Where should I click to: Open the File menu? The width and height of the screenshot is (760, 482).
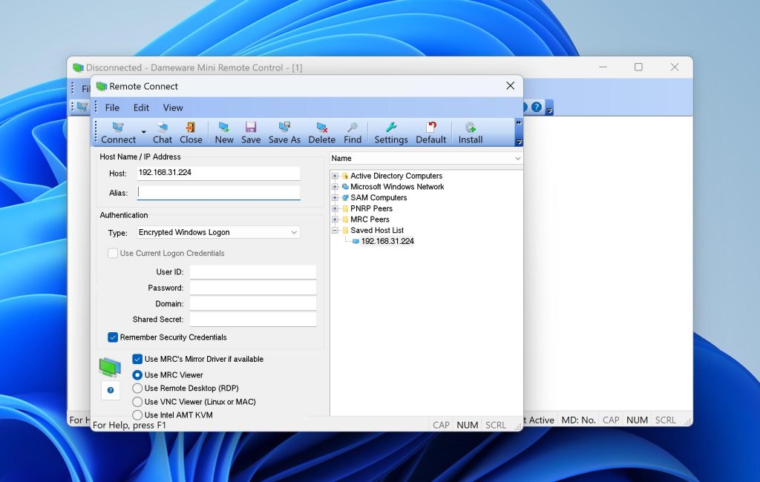point(111,108)
